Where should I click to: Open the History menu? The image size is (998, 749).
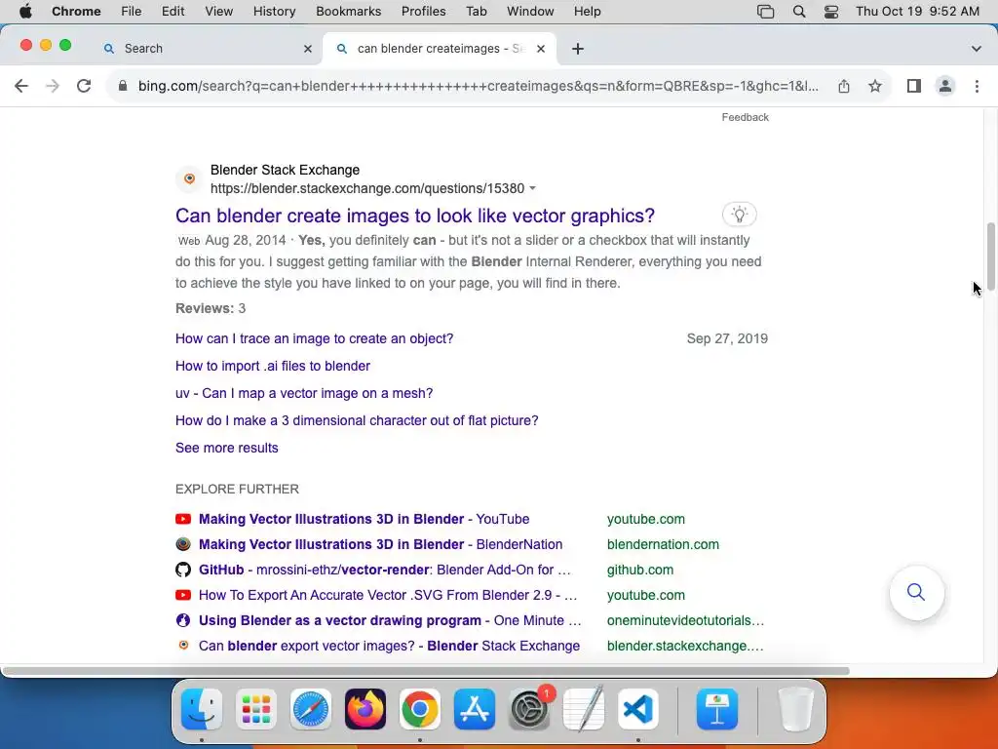pos(274,12)
